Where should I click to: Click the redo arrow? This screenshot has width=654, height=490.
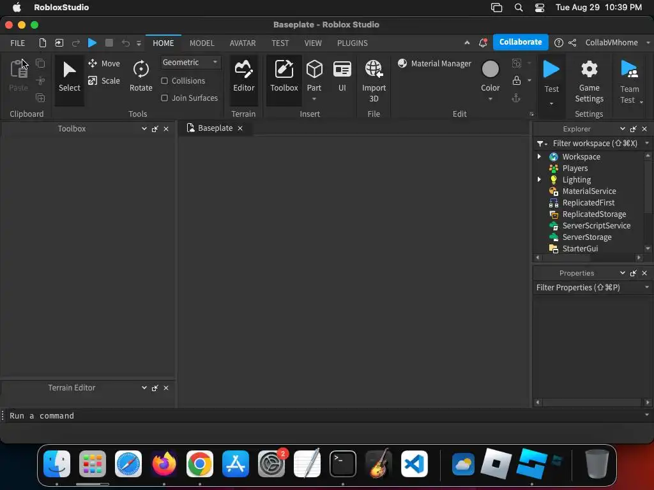pyautogui.click(x=76, y=43)
